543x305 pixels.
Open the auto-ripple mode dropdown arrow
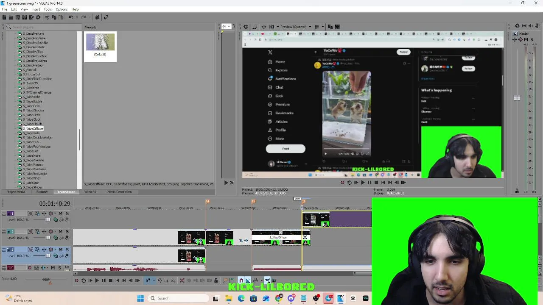(x=262, y=280)
